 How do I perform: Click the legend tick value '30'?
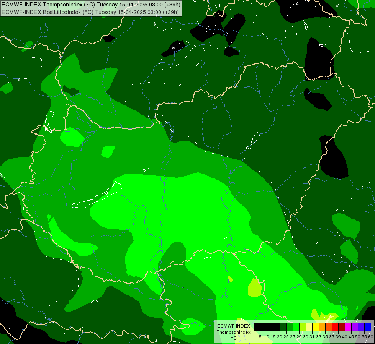click(306, 337)
